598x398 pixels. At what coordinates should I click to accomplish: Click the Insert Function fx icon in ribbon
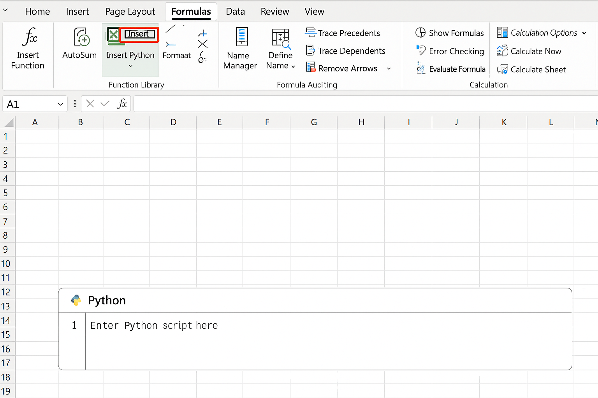tap(30, 37)
